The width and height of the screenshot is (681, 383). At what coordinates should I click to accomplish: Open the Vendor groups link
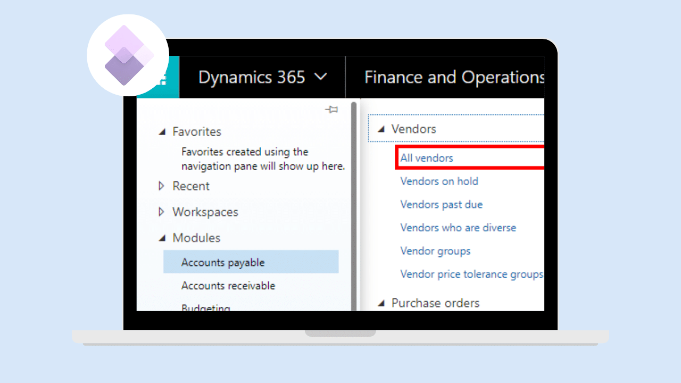click(x=435, y=251)
